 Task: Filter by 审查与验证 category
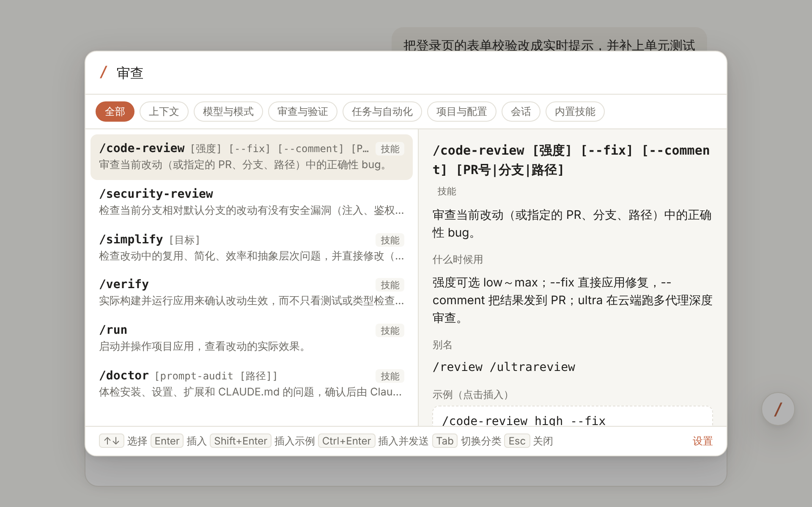tap(303, 112)
